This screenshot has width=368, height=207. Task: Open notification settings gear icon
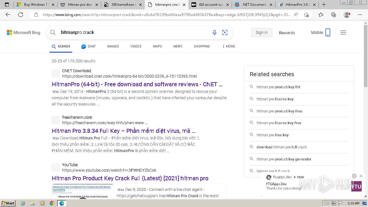[x=354, y=176]
